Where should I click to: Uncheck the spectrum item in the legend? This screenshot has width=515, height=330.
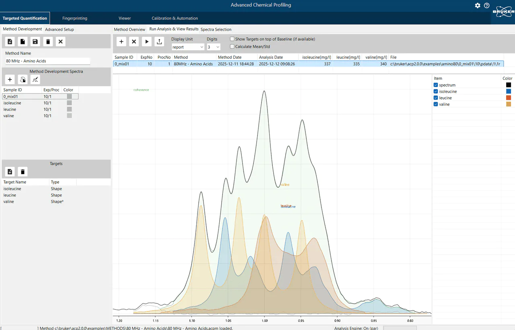(x=436, y=85)
